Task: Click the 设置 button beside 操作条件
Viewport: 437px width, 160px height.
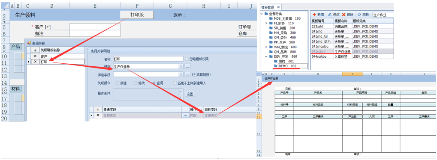Action: [190, 94]
